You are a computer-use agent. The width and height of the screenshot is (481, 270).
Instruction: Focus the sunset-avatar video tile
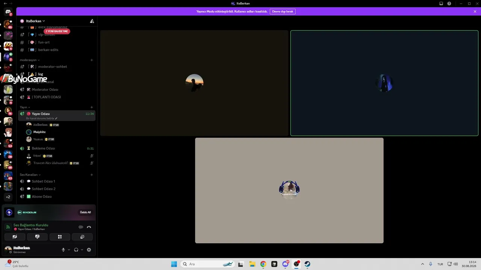[194, 83]
